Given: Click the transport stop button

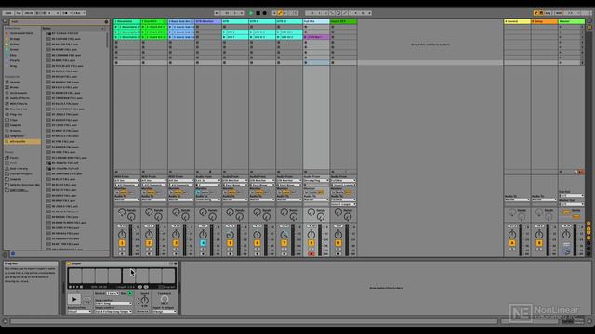Looking at the screenshot, I should 258,13.
